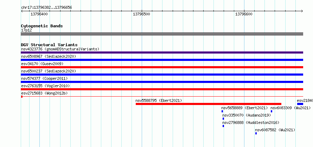Screen dimensions: 313x147
Task: Click the left arrowhead of the ruler
Action: coord(22,11)
